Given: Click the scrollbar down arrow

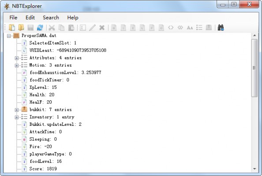Looking at the screenshot, I should pos(255,169).
